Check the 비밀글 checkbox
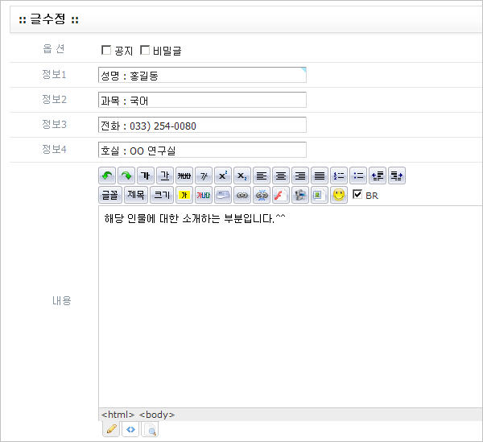Image resolution: width=483 pixels, height=442 pixels. 145,51
